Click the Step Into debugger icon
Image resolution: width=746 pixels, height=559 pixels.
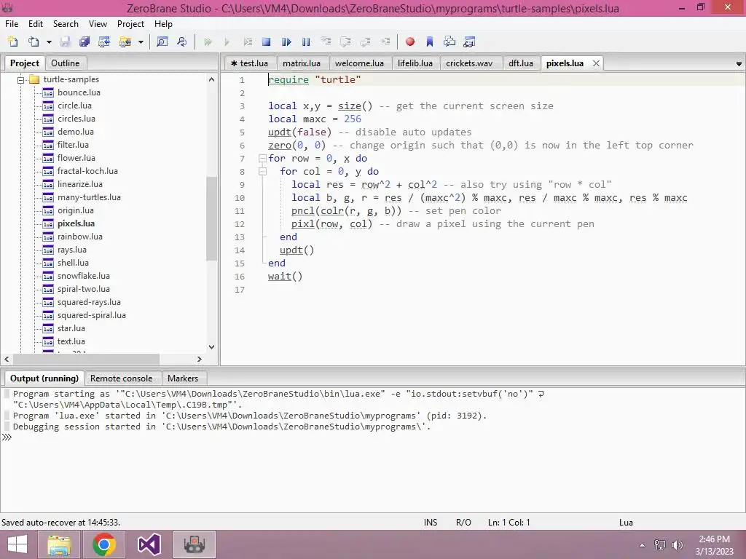pos(326,41)
